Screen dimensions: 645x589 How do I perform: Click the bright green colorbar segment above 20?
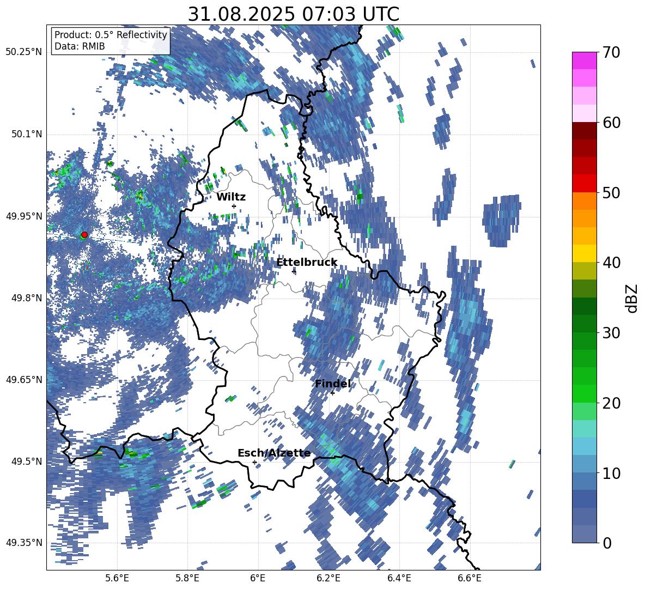(x=584, y=393)
